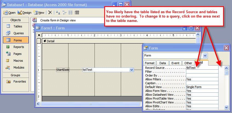The height and width of the screenshot is (113, 232).
Task: Minimize the Form1 window
Action: click(185, 28)
